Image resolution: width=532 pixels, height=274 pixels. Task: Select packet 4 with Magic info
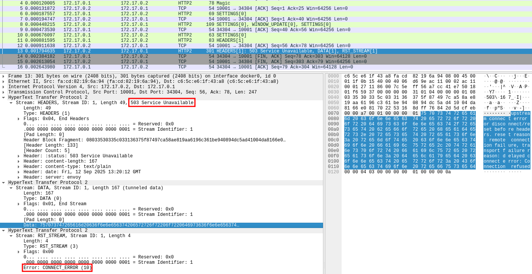(x=152, y=3)
